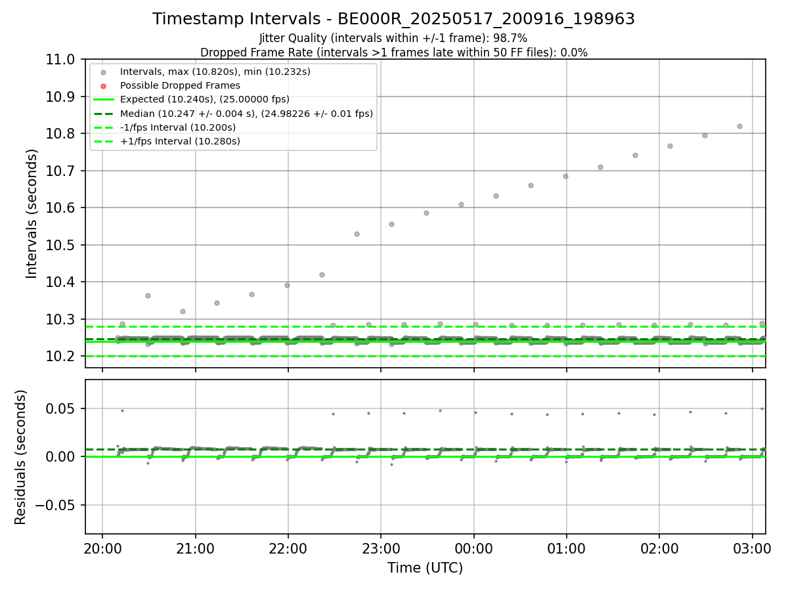Click the x-axis tick label '02:00'
The height and width of the screenshot is (591, 788).
point(659,548)
